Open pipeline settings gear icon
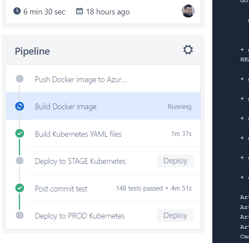Screen dimensions: 249x243 tap(188, 50)
